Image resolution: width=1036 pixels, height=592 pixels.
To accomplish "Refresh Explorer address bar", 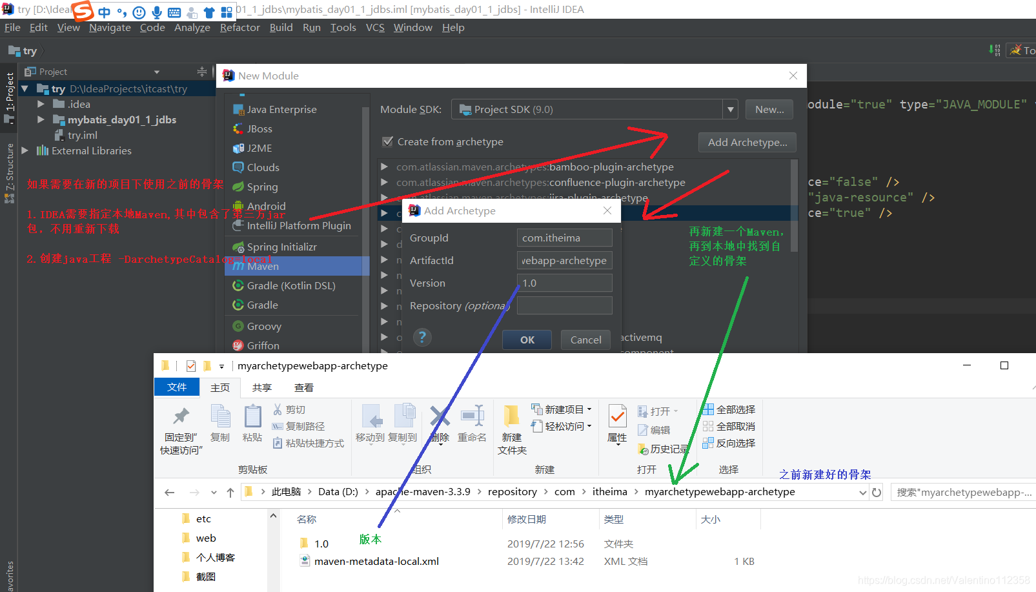I will pyautogui.click(x=877, y=493).
